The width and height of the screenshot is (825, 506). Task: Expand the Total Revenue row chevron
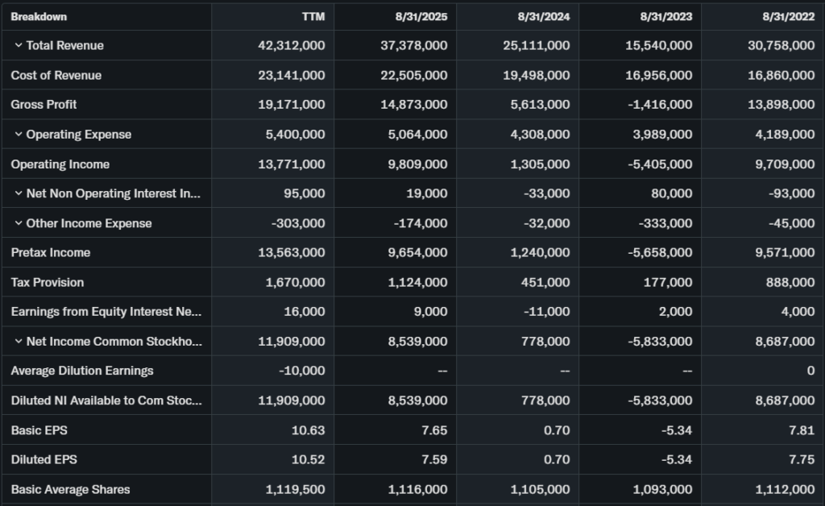coord(18,46)
